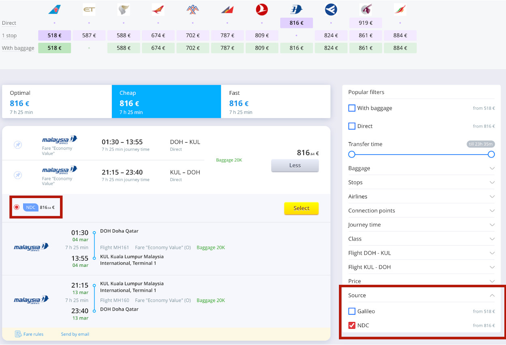This screenshot has width=506, height=345.
Task: Choose the Etihad 'ET' airline logo
Action: (89, 9)
